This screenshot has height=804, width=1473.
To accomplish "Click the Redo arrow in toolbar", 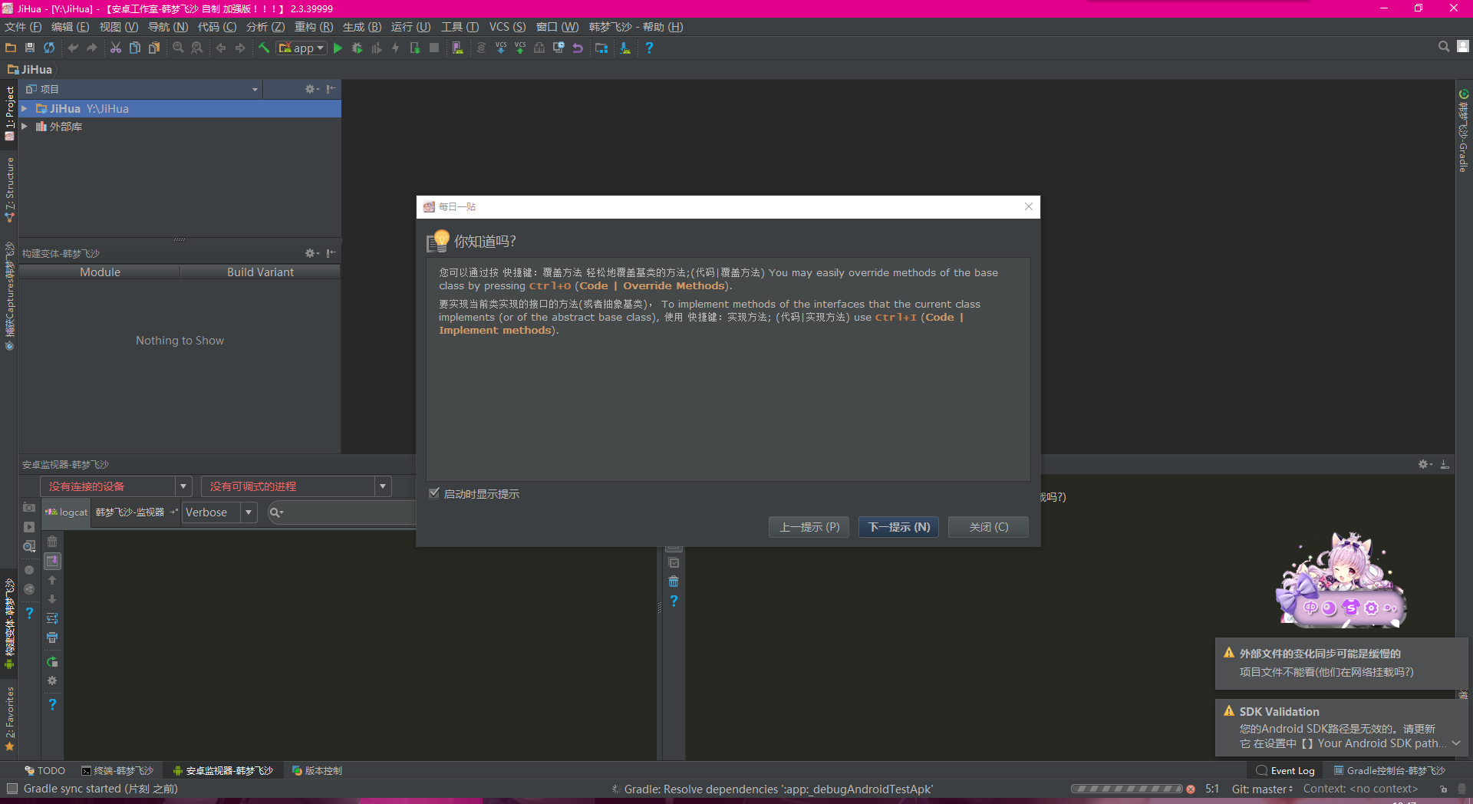I will [x=92, y=48].
